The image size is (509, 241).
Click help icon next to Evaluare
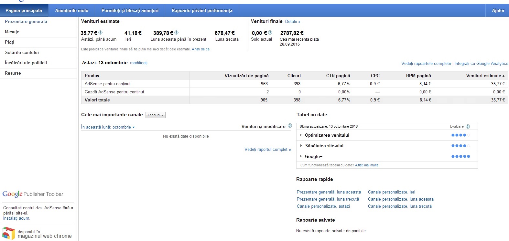tap(468, 127)
